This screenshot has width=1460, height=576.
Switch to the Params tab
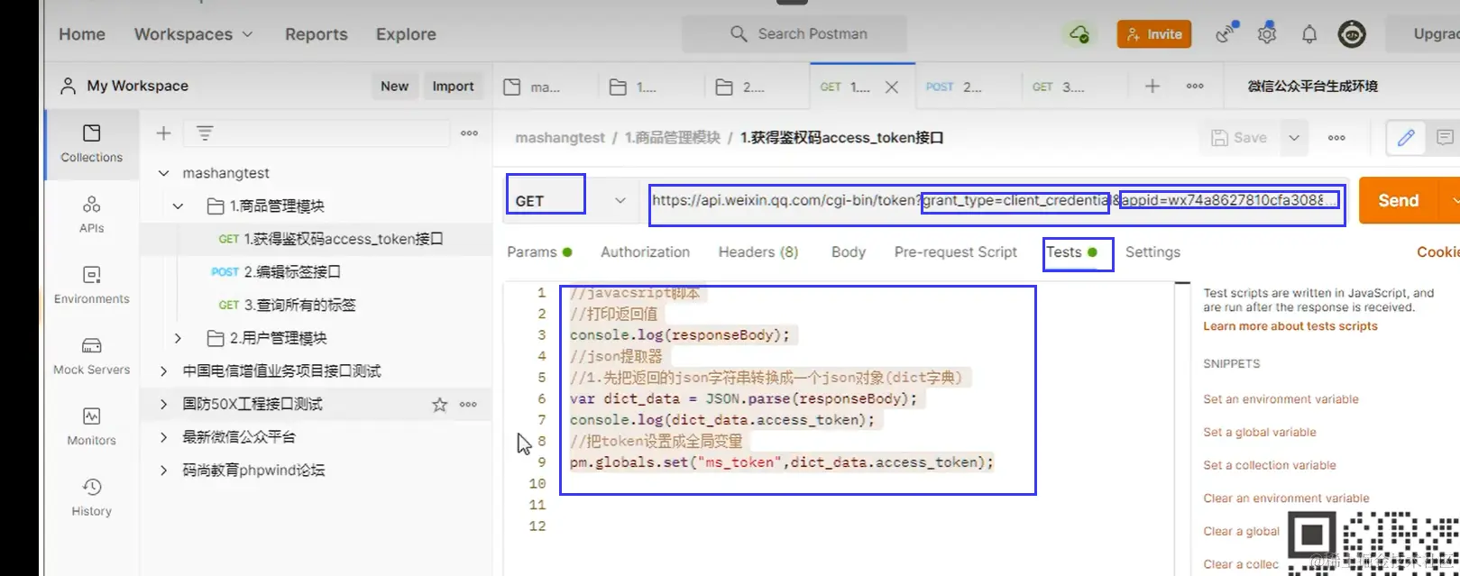539,252
